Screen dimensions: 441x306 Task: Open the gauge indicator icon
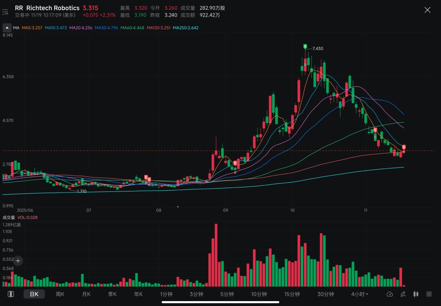click(390, 294)
